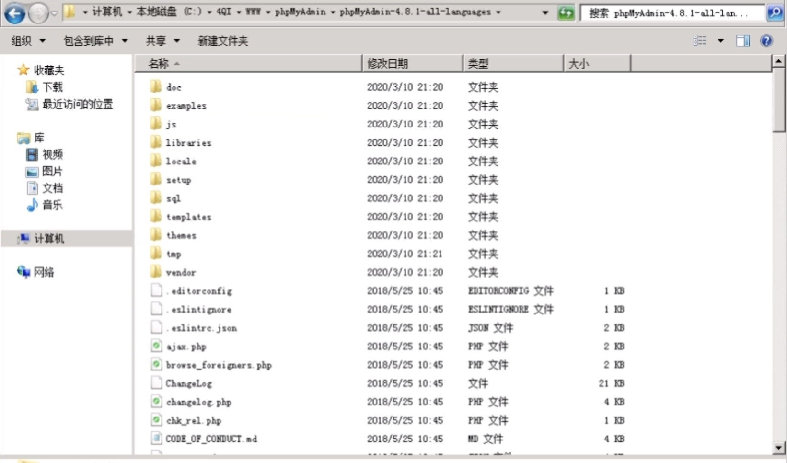Open the 共享 dropdown menu
Viewport: 787px width, 463px height.
162,41
